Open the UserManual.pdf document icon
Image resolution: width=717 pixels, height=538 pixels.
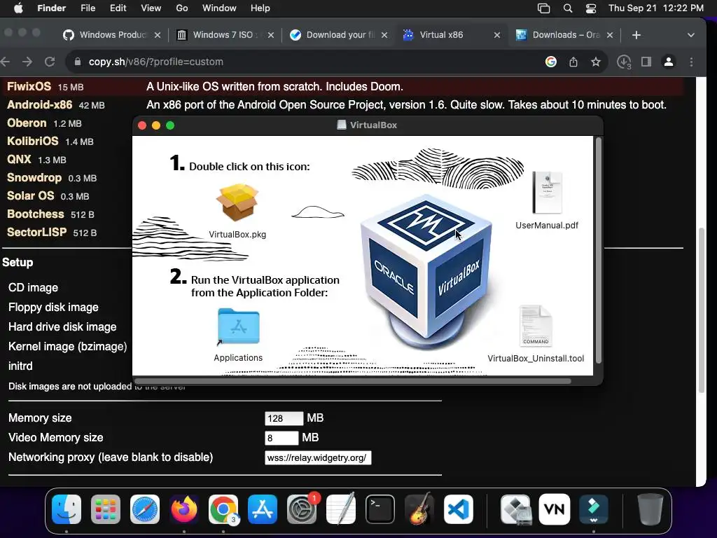(x=547, y=193)
